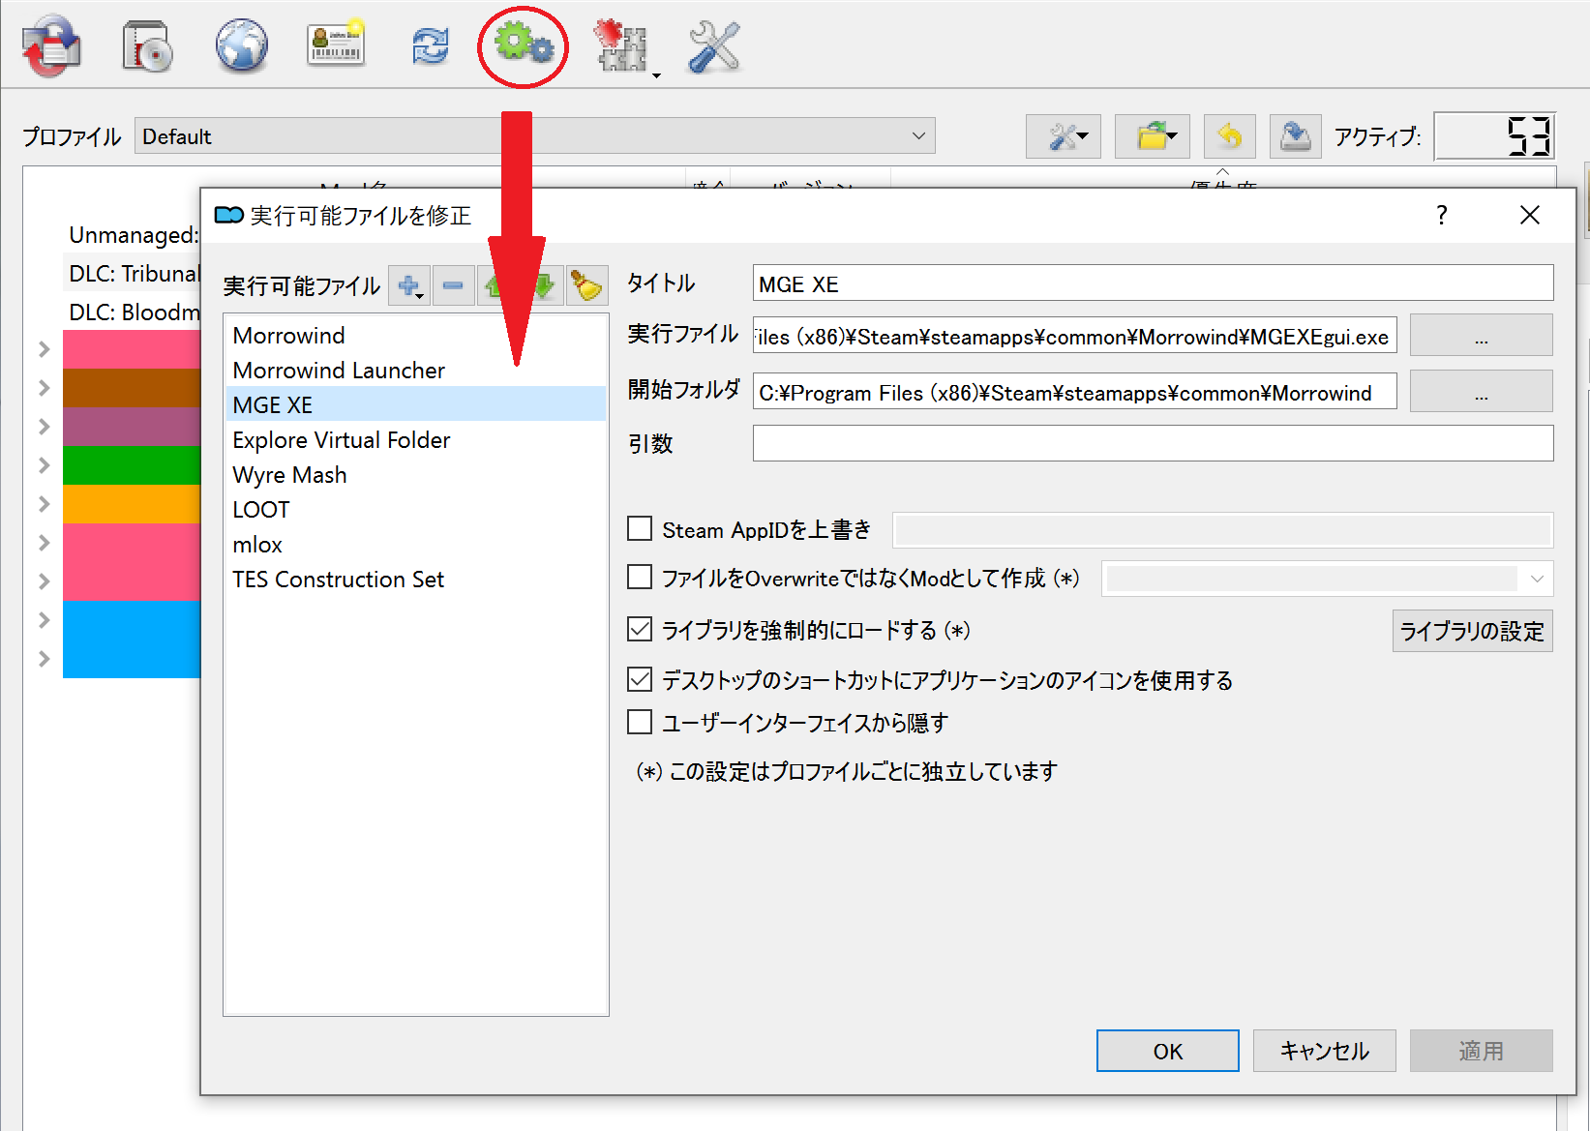Expand the first pink mod category row
This screenshot has width=1590, height=1131.
pyautogui.click(x=44, y=349)
